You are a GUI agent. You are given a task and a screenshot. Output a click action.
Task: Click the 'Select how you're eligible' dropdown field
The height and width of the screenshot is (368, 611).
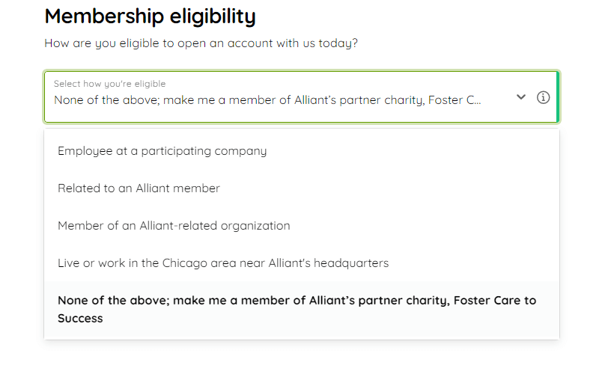click(x=302, y=97)
